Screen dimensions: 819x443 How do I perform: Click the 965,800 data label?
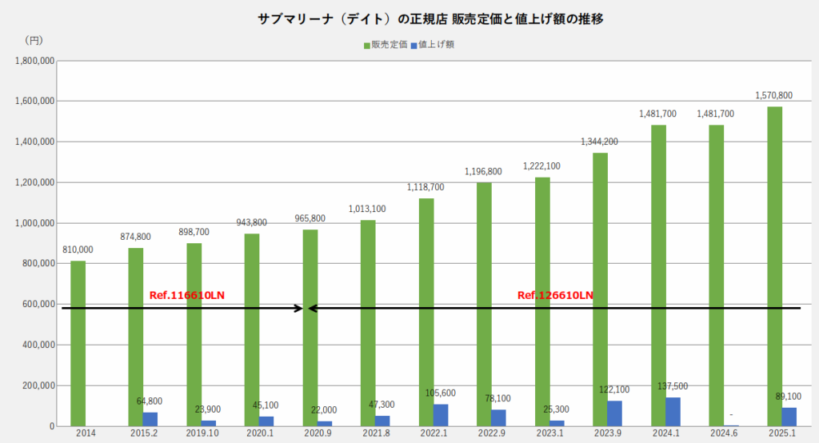tap(310, 218)
